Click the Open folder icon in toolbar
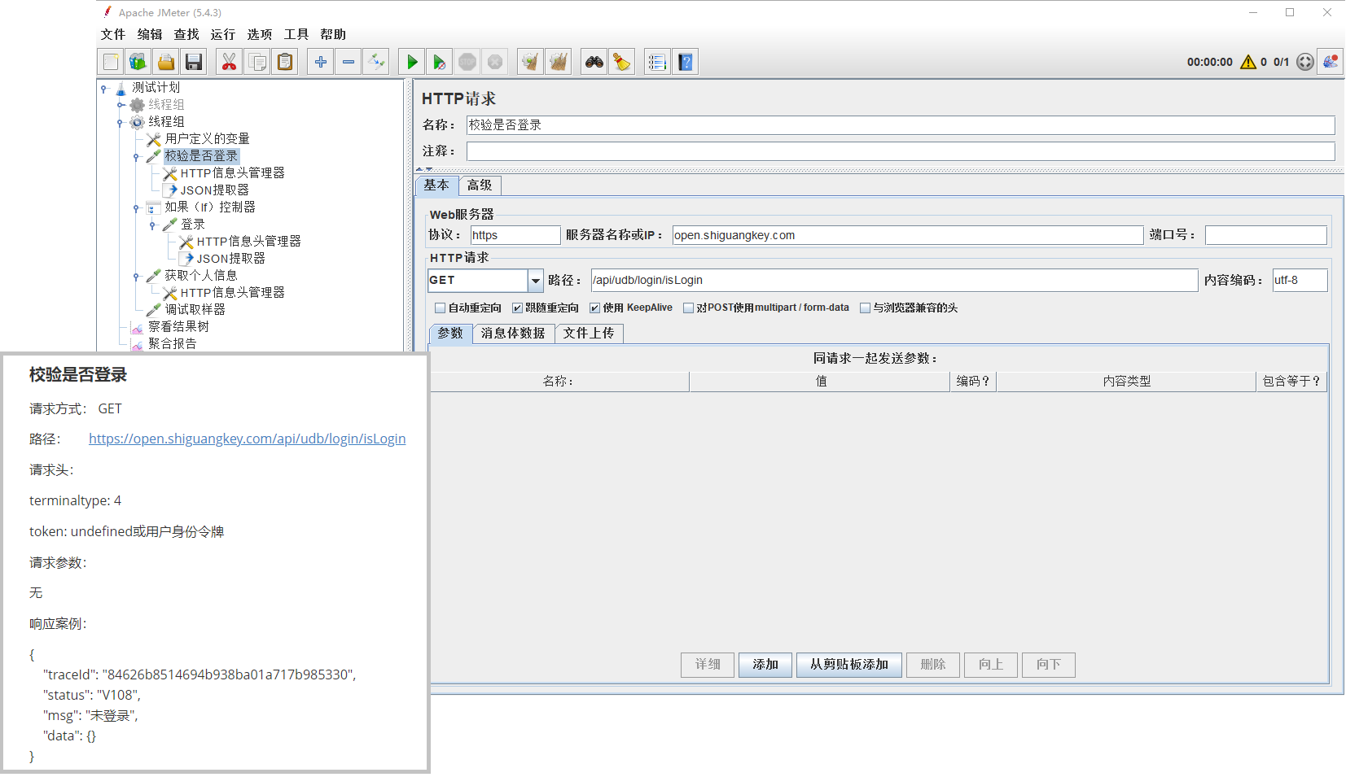Screen dimensions: 1346x777 click(x=166, y=62)
